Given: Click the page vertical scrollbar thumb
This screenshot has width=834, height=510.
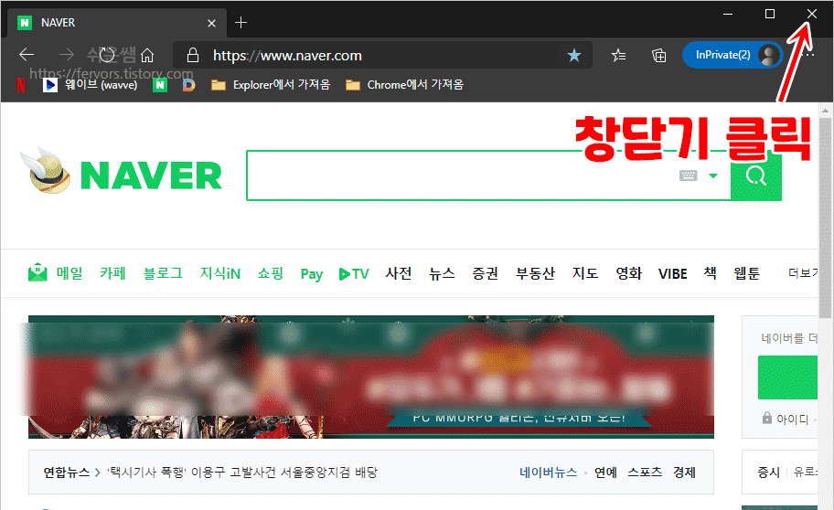Looking at the screenshot, I should pyautogui.click(x=825, y=218).
